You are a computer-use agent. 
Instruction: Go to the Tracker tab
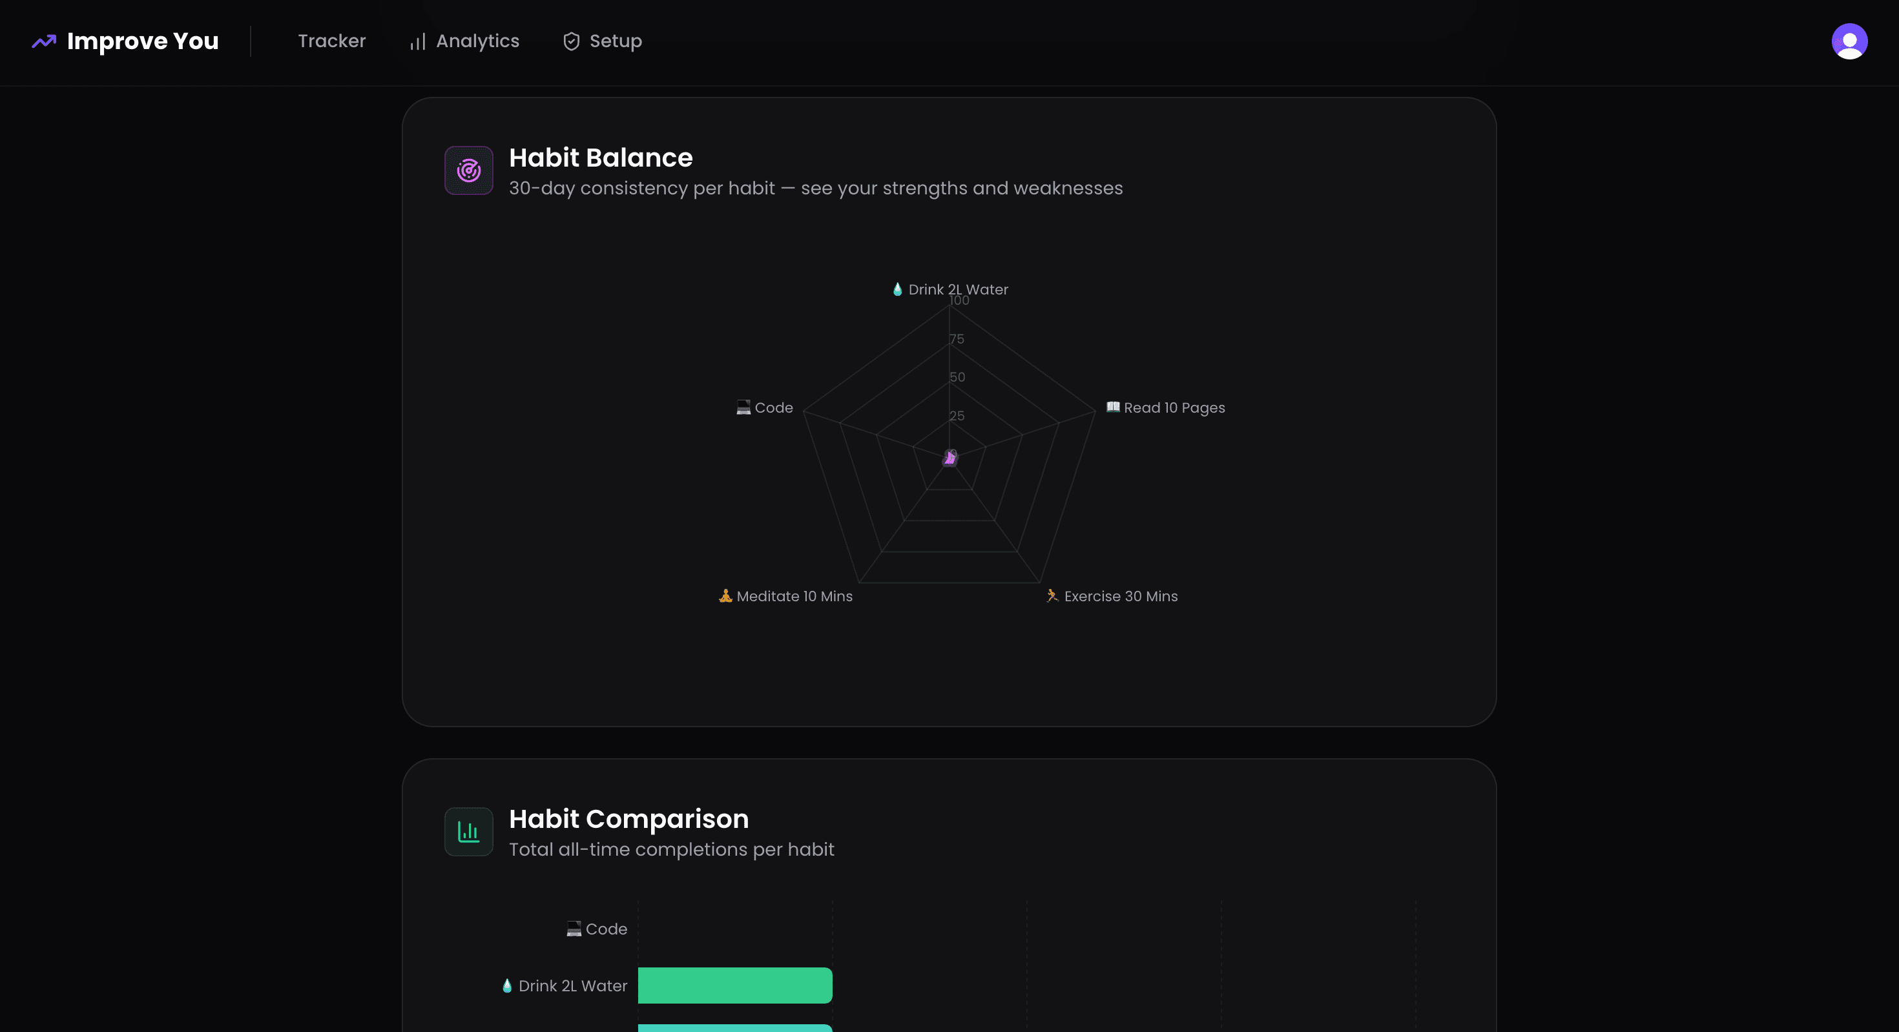click(332, 41)
